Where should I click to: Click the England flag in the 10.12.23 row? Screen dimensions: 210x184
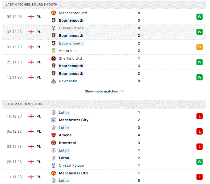click(31, 116)
